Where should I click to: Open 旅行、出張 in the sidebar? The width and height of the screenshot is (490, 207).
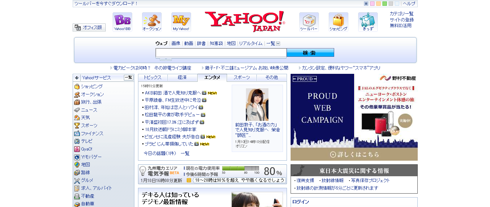tap(91, 102)
